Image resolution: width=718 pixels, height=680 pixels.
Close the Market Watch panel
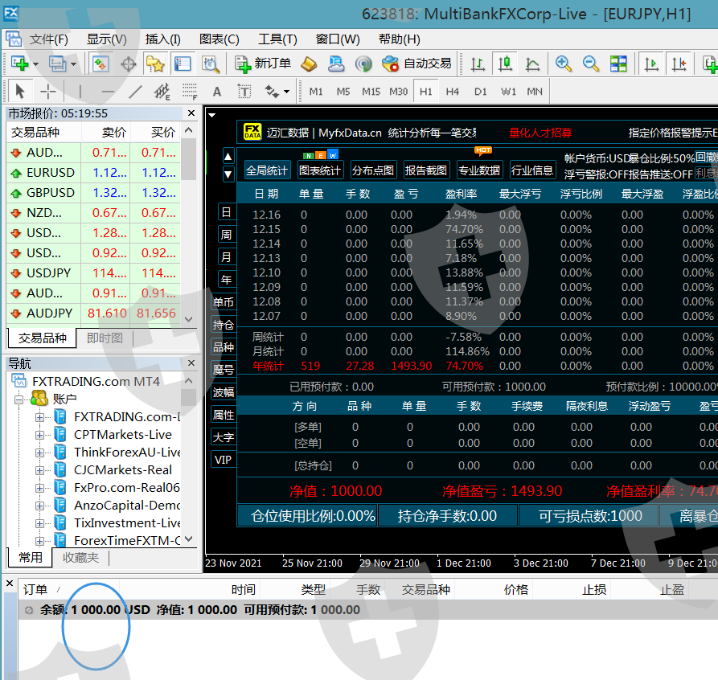coord(191,113)
